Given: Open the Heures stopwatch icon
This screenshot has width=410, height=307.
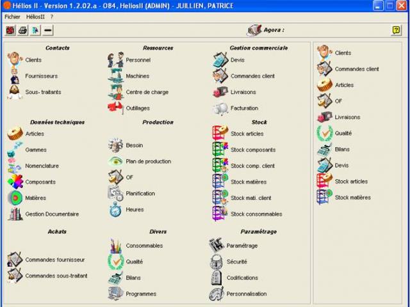Looking at the screenshot, I should pyautogui.click(x=115, y=209).
